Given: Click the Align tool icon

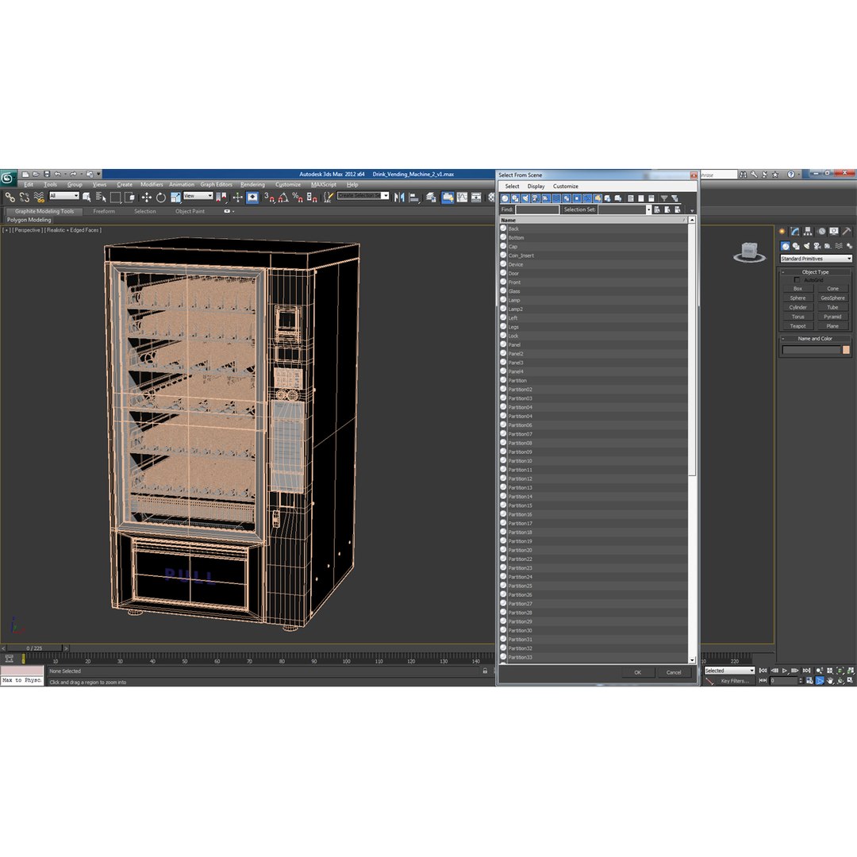Looking at the screenshot, I should coord(413,198).
